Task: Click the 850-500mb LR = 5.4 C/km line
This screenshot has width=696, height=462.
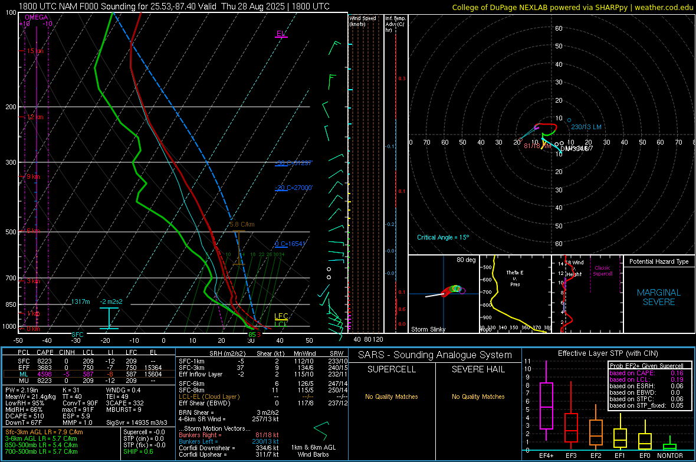Action: [x=41, y=445]
